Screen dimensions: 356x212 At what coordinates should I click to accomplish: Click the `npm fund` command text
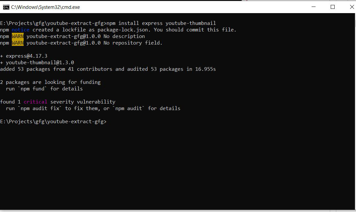point(33,89)
